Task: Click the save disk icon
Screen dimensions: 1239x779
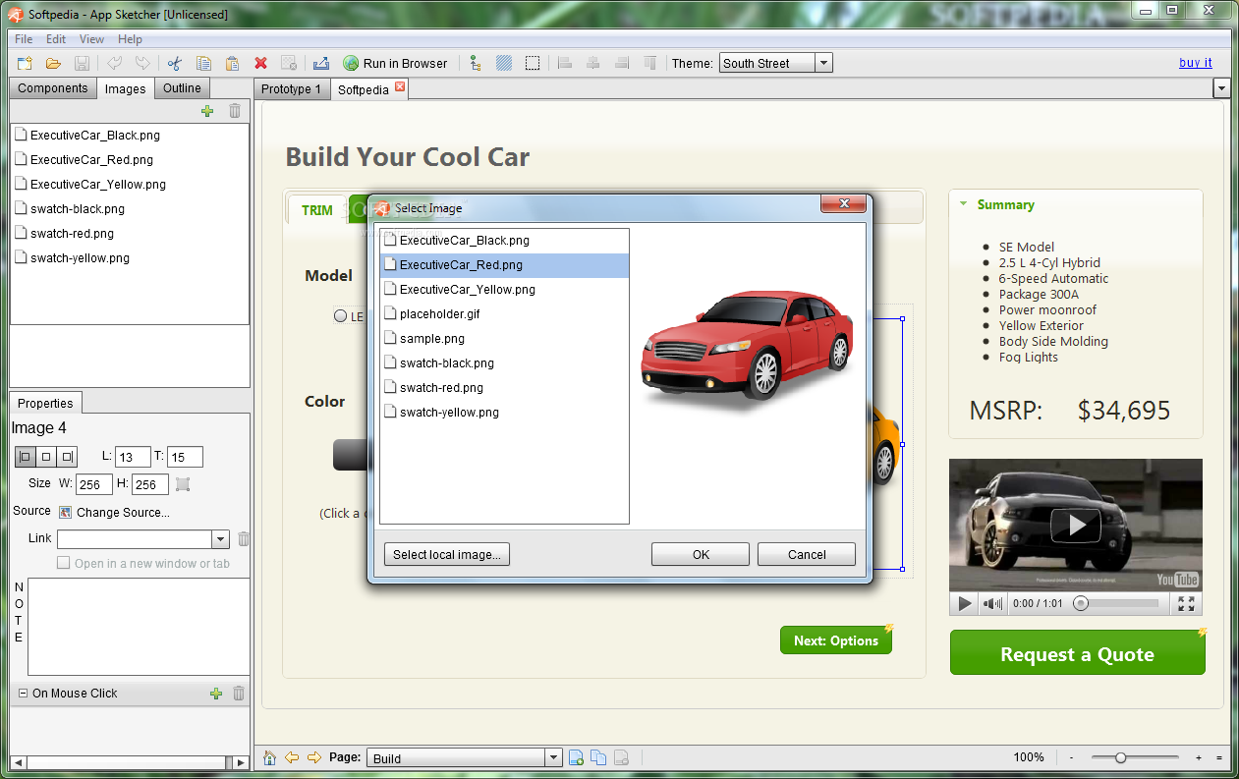Action: 83,63
